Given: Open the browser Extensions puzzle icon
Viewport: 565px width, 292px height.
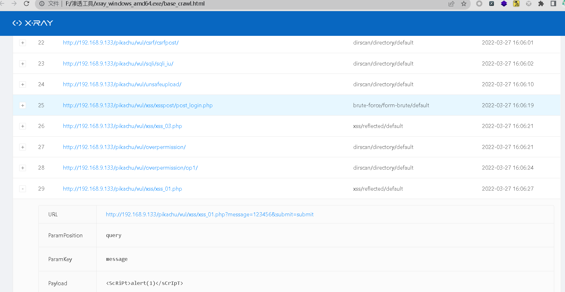Looking at the screenshot, I should pyautogui.click(x=541, y=4).
